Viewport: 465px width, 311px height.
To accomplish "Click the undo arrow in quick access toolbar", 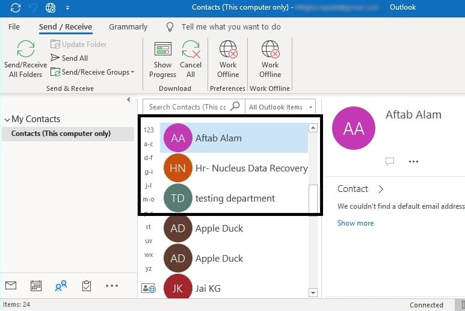I will [x=33, y=7].
